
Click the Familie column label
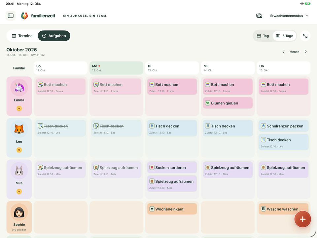pyautogui.click(x=19, y=68)
